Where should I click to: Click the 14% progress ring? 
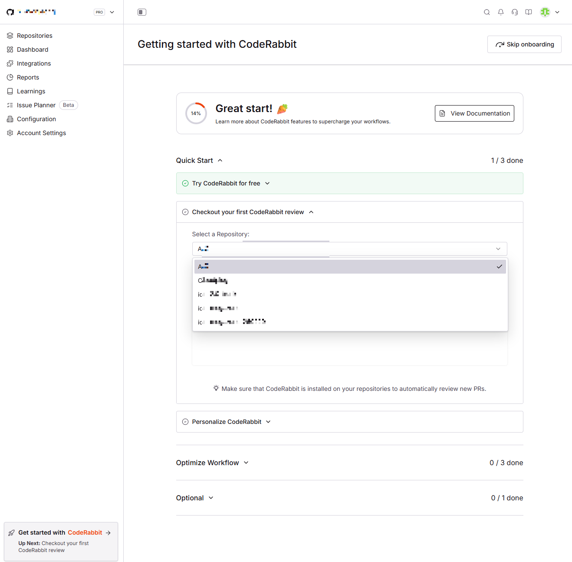pos(196,113)
